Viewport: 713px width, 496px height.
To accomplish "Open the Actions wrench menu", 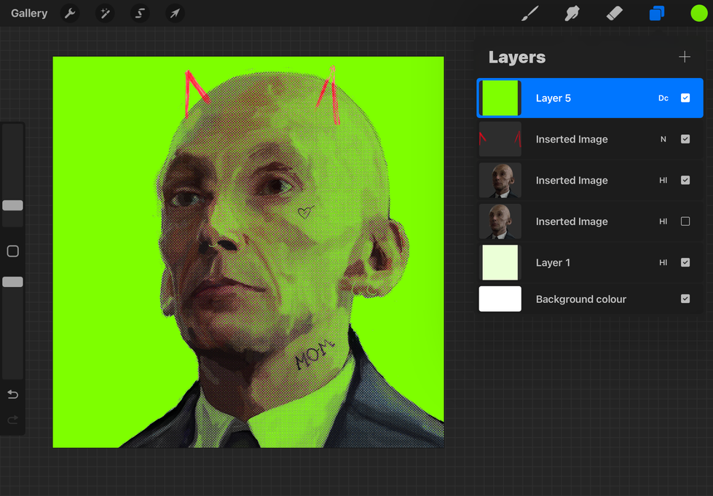I will (70, 13).
